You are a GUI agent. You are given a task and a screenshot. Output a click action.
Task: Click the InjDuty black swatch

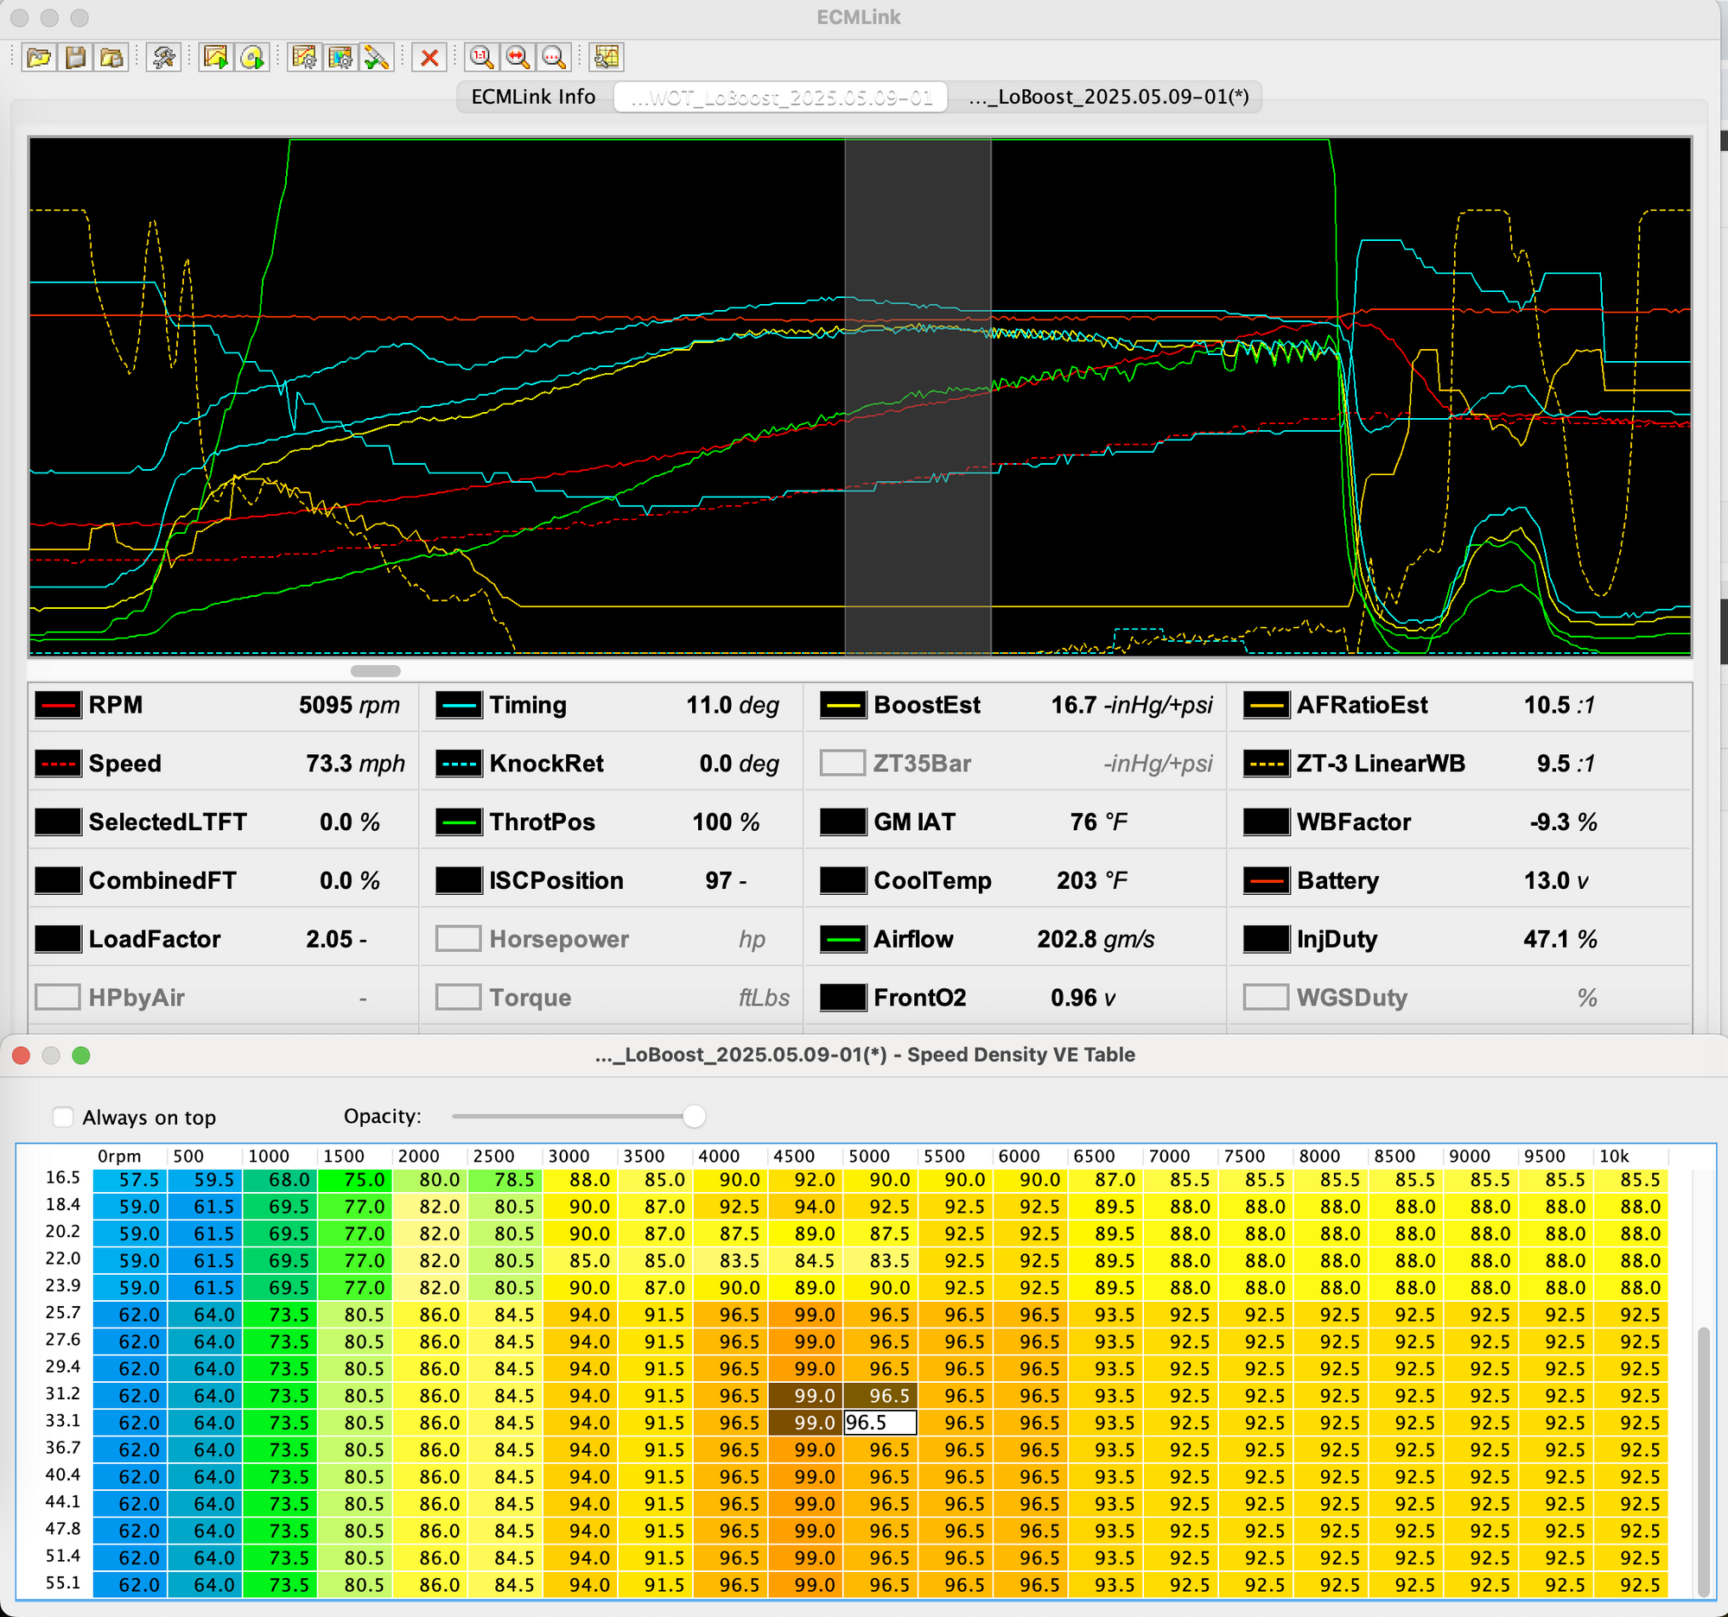[1266, 938]
